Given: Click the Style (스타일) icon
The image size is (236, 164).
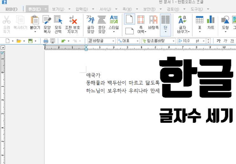Looking at the screenshot, I should click(114, 20).
